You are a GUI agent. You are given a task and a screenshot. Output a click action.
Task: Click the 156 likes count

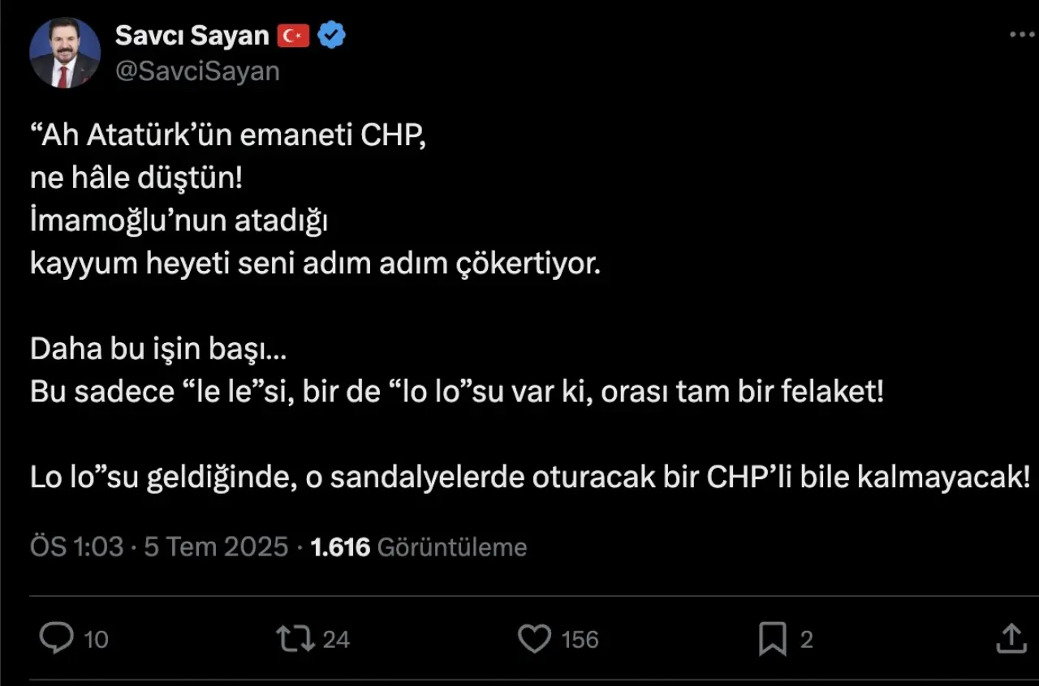click(x=580, y=639)
